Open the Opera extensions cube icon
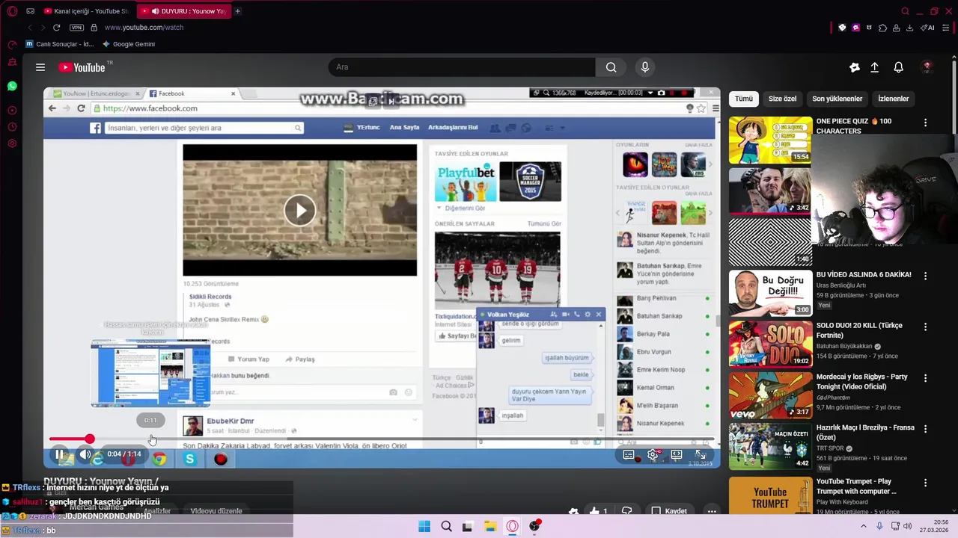 882,28
